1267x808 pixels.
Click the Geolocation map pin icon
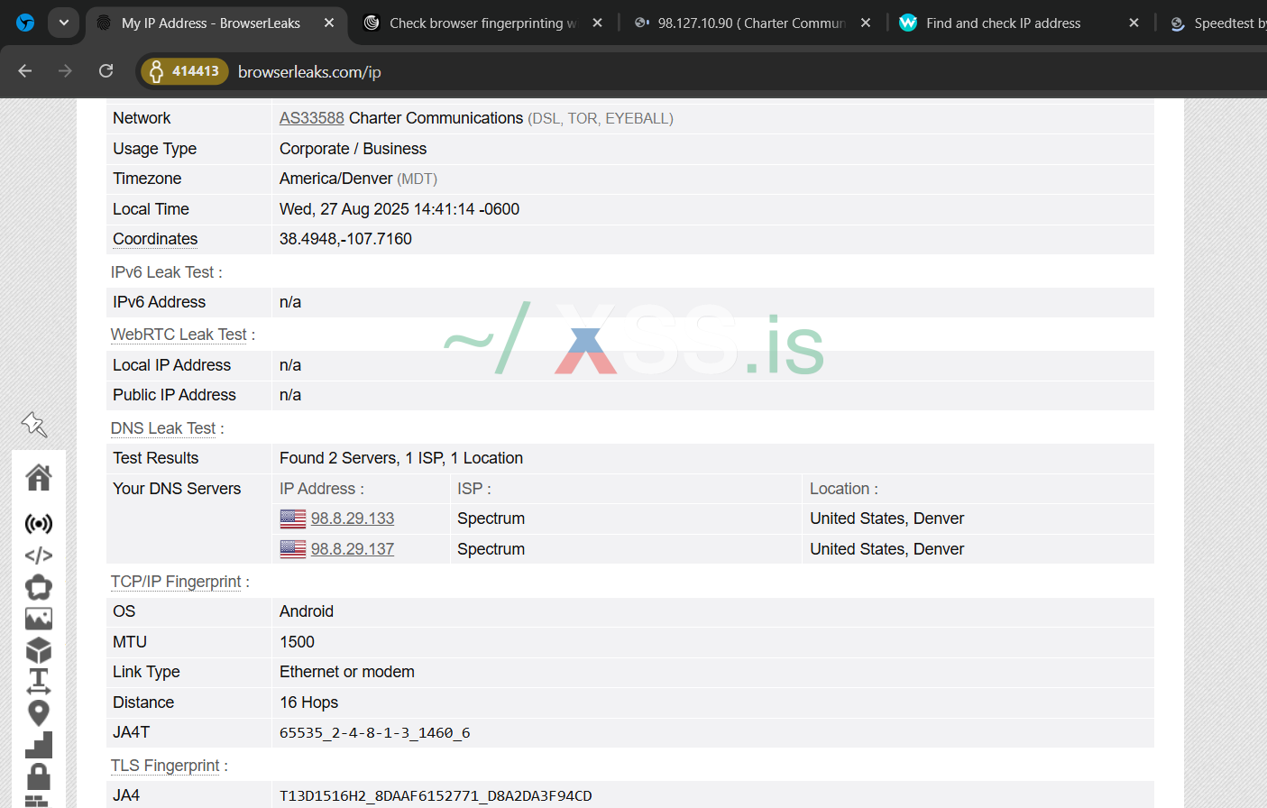(38, 713)
